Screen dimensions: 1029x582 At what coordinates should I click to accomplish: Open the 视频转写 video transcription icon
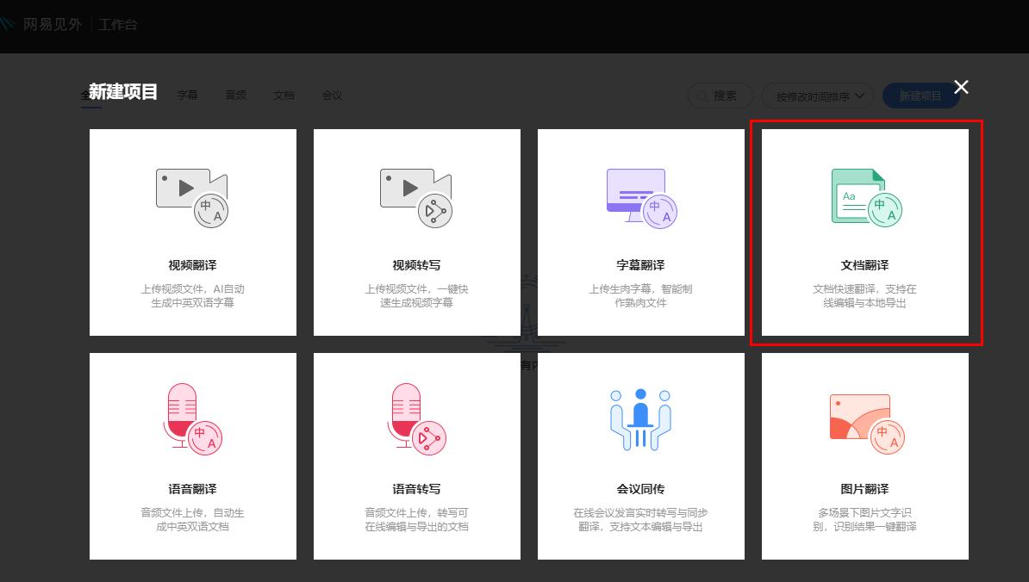tap(416, 196)
